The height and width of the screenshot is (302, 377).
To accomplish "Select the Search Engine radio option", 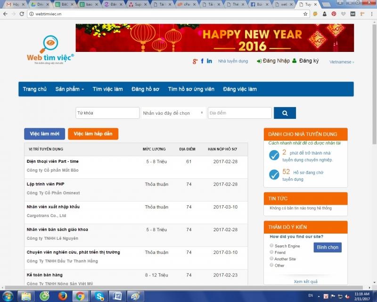I will (271, 246).
